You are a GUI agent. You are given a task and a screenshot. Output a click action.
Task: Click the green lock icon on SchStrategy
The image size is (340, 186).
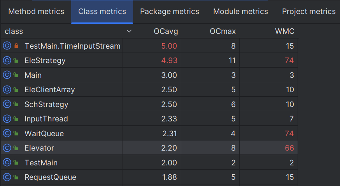[x=16, y=104]
